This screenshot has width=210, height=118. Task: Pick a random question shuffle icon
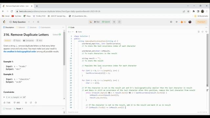tap(38, 22)
